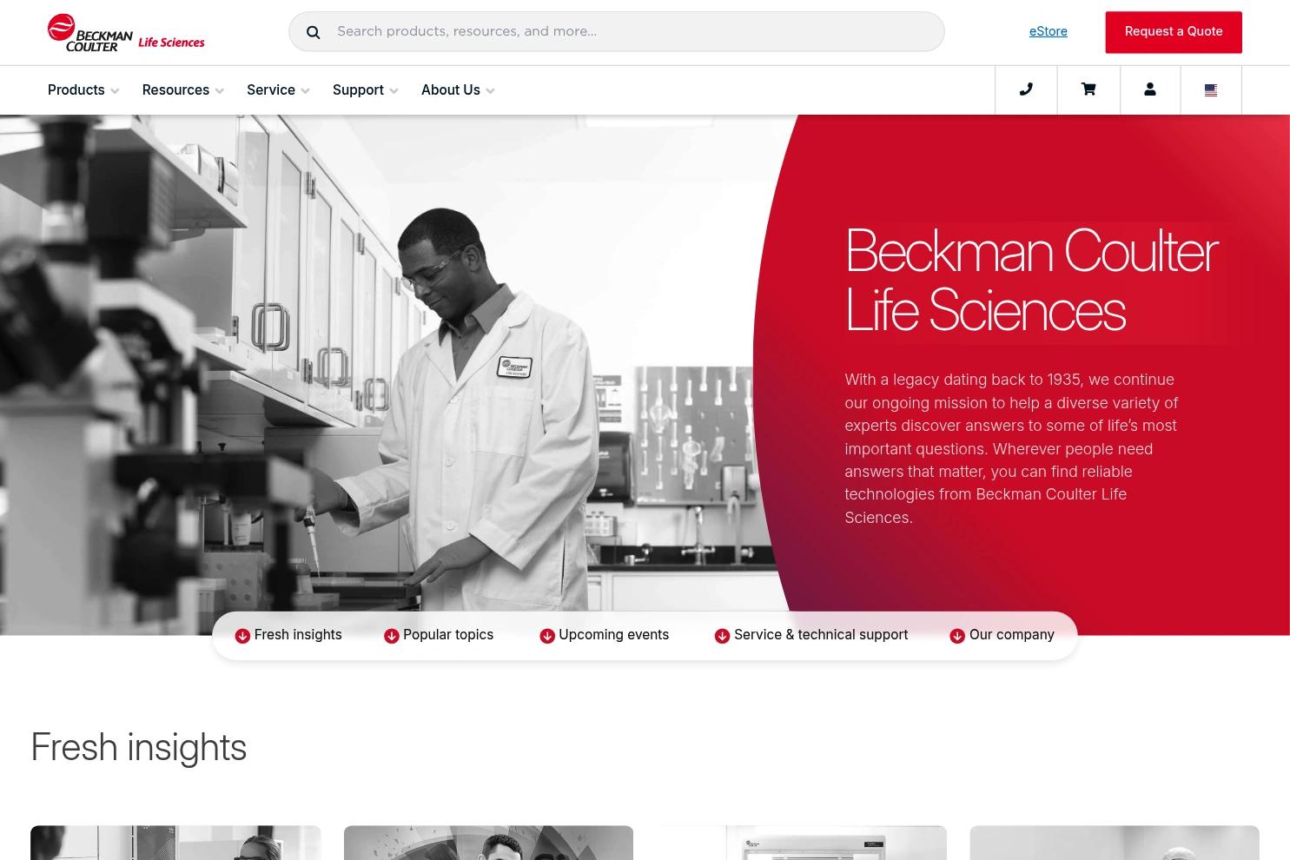The width and height of the screenshot is (1290, 860).
Task: Click the Fresh insights down-arrow icon
Action: click(x=242, y=636)
